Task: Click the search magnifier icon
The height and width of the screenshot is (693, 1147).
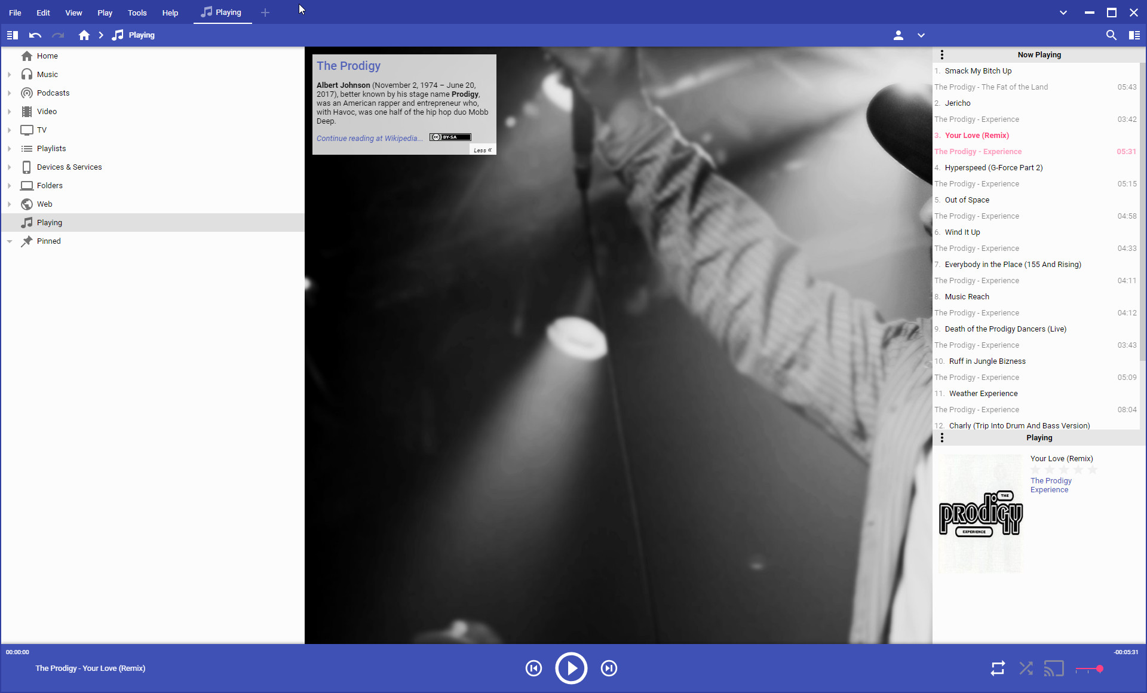Action: [x=1111, y=35]
